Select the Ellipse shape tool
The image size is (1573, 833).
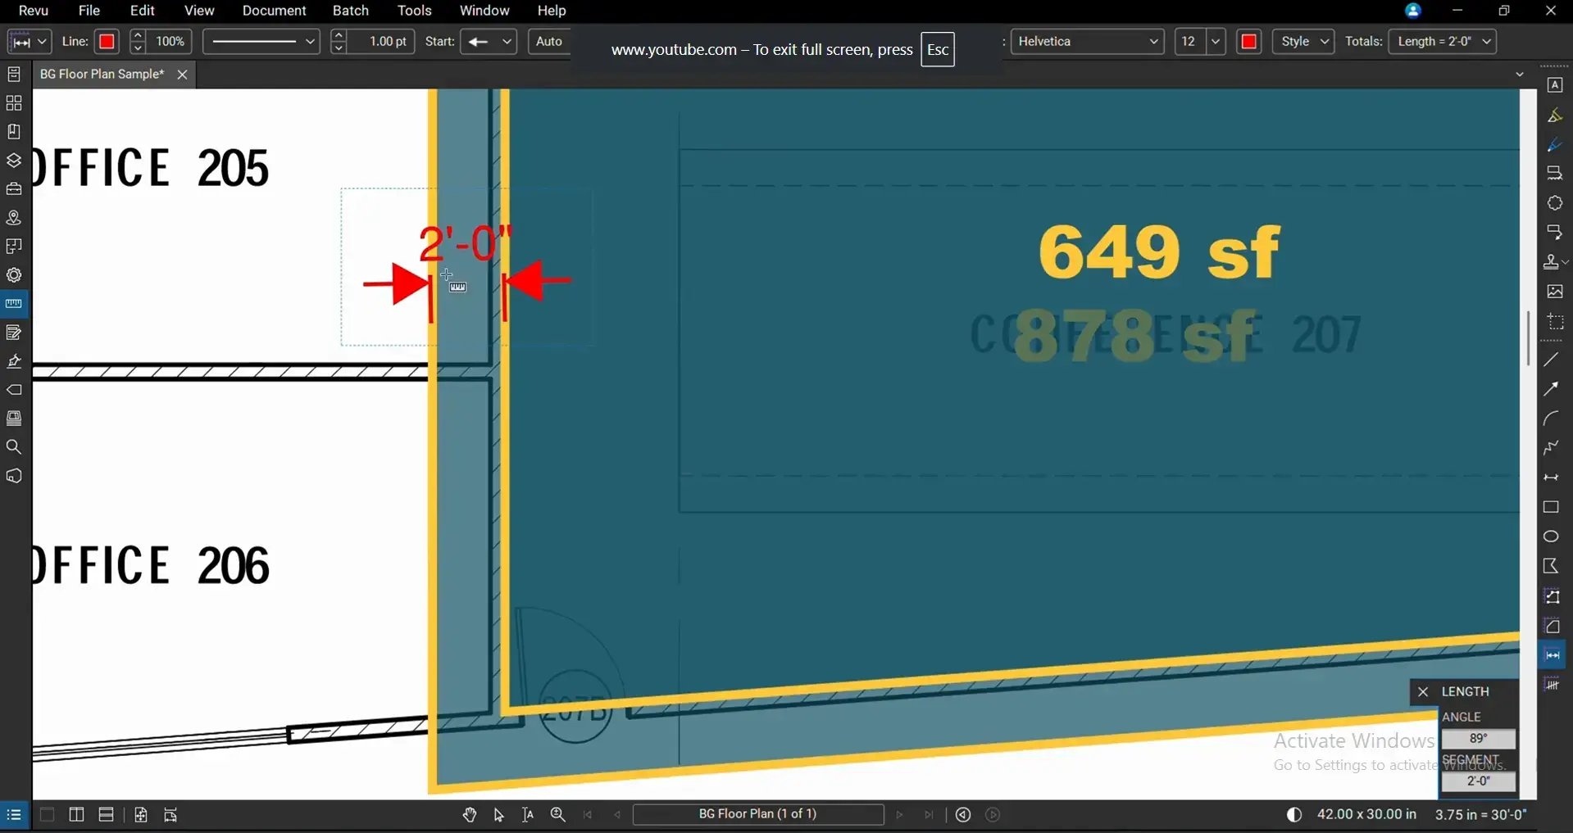1551,536
